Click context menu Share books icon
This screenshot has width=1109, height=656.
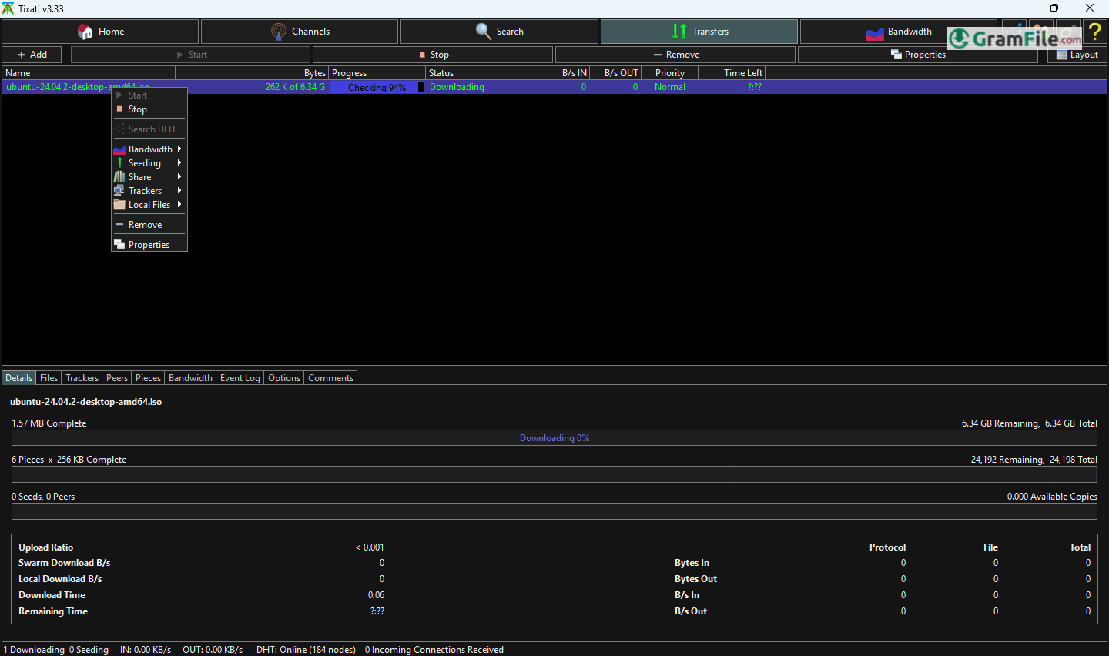tap(119, 177)
